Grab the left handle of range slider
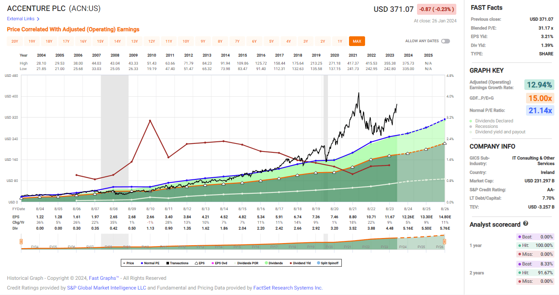 tap(21, 241)
